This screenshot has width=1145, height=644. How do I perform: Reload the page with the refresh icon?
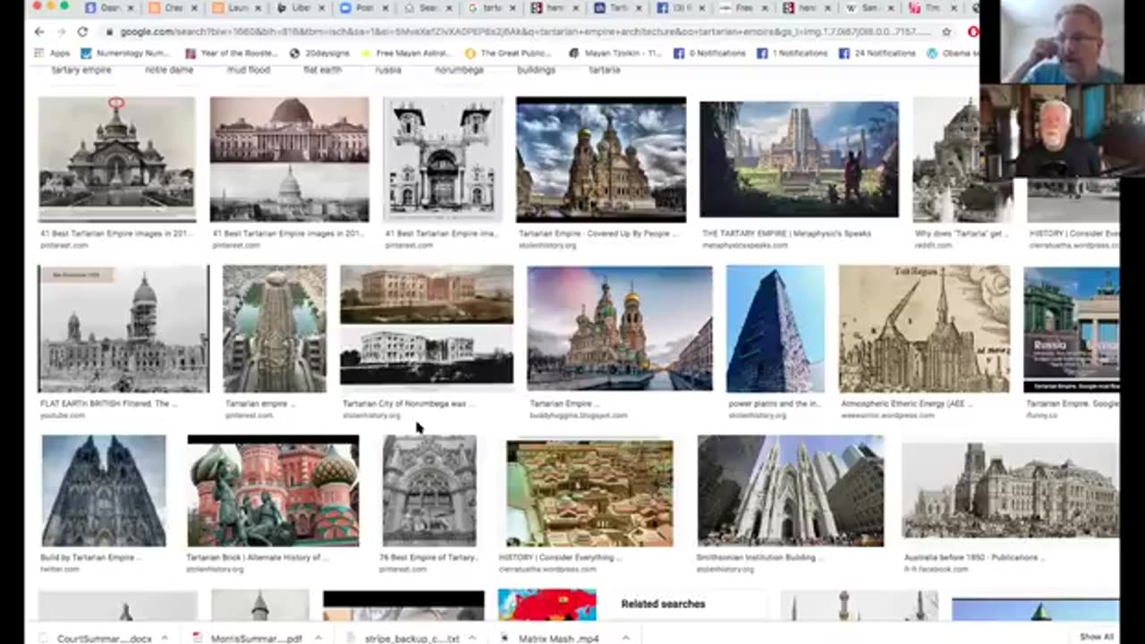pos(82,31)
